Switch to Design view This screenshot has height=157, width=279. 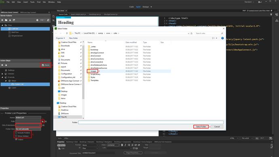tap(146, 7)
